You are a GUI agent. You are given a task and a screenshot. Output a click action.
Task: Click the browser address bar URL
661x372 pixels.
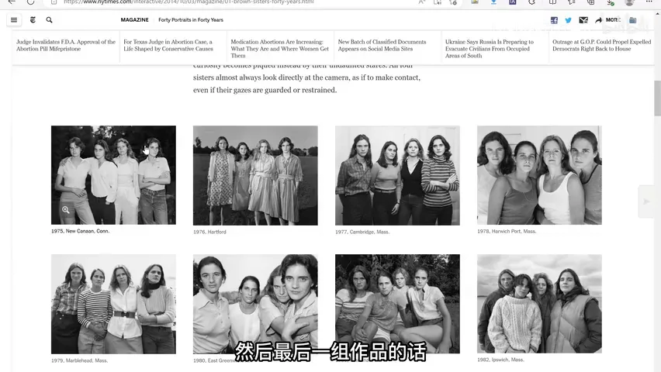[189, 2]
